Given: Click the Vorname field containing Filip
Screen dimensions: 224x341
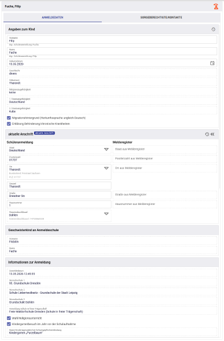Looking at the screenshot, I should point(112,40).
